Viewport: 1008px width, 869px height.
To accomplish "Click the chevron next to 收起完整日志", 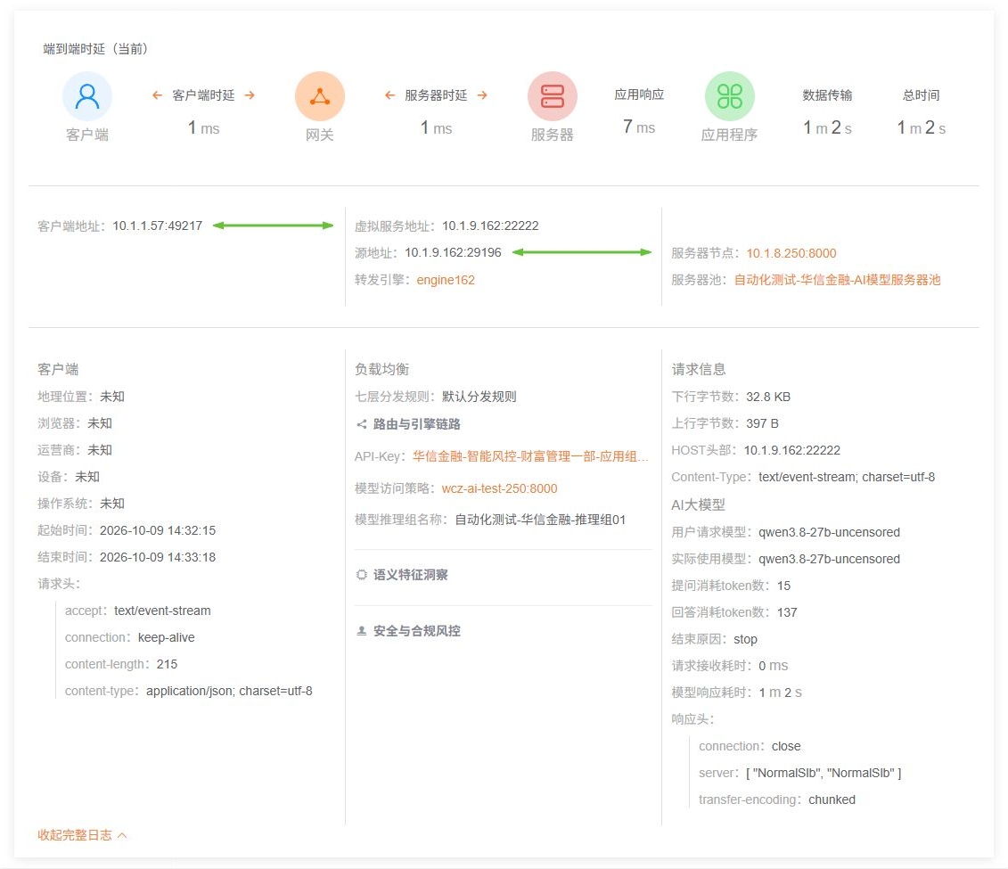I will click(x=122, y=835).
